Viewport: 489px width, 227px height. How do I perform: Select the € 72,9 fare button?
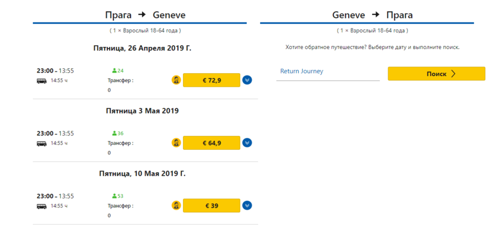[x=212, y=80]
